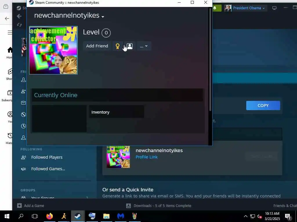Open Followed Games in sidebar
Image resolution: width=297 pixels, height=222 pixels.
click(48, 169)
